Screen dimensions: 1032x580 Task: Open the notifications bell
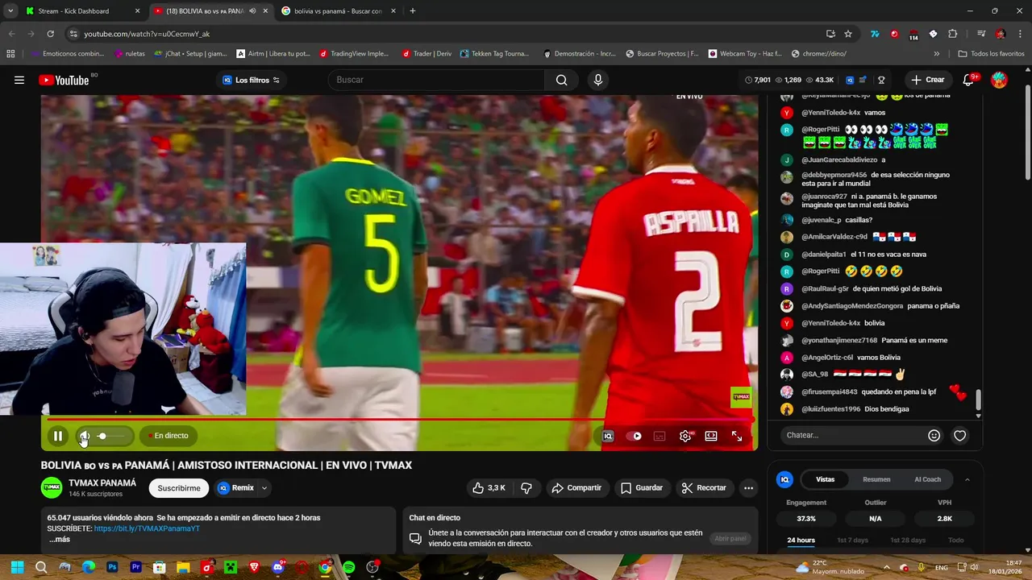point(968,80)
